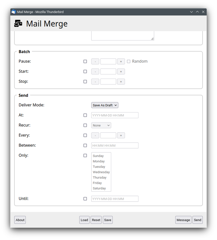Minimize the Mail Merge window
217x240 pixels.
pyautogui.click(x=192, y=12)
